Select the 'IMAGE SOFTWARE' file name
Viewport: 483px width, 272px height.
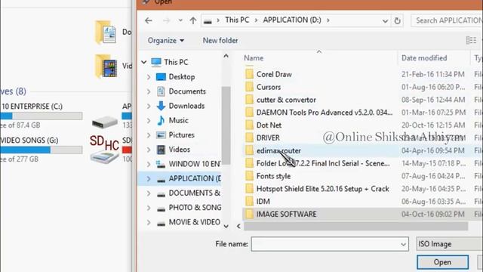point(286,214)
